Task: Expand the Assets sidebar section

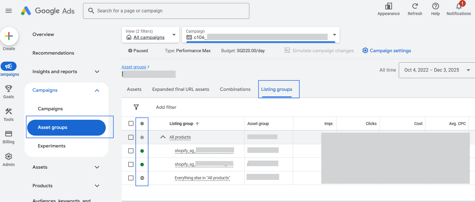Action: click(97, 167)
